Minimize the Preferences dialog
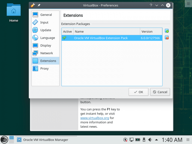192x144 pixels. [x=156, y=5]
